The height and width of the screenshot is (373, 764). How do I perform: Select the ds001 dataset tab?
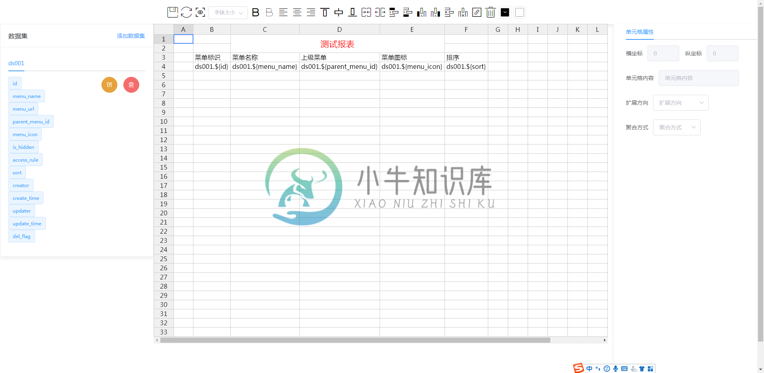[16, 63]
